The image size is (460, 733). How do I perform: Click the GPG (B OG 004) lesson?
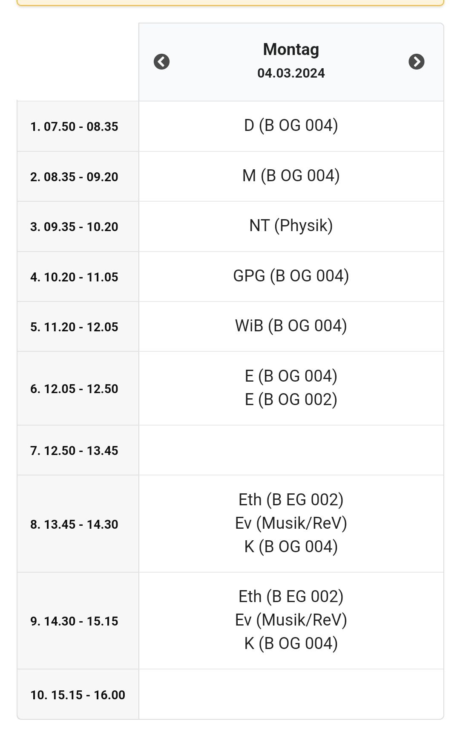click(x=291, y=276)
